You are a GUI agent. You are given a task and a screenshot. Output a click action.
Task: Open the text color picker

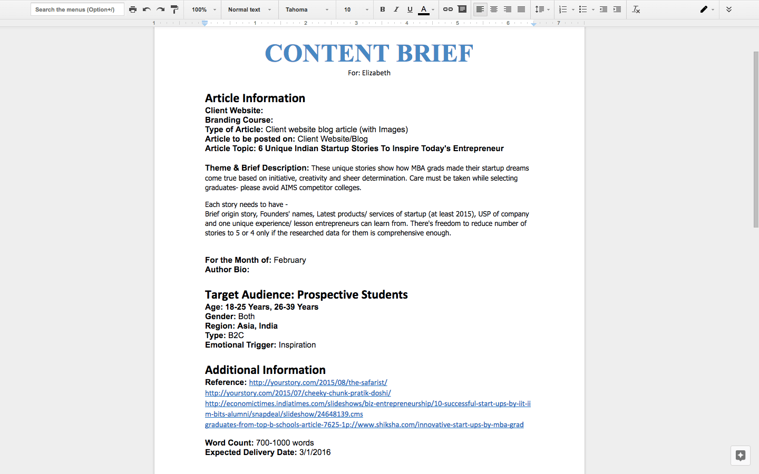tap(426, 9)
